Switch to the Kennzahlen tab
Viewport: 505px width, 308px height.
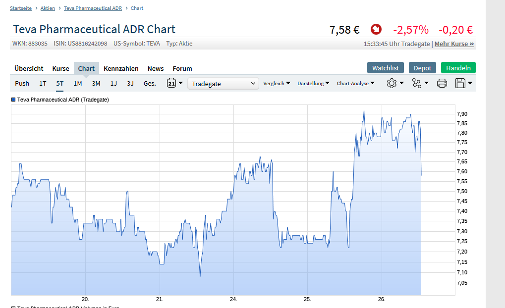(x=121, y=68)
